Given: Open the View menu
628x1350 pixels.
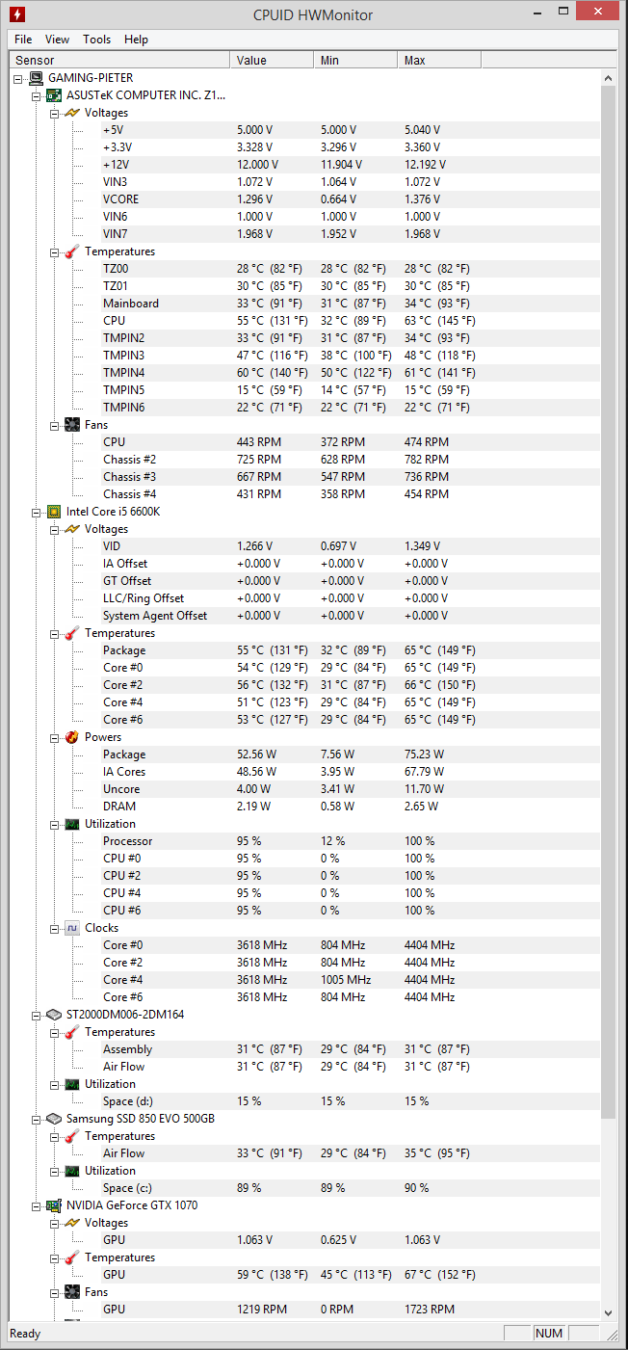Looking at the screenshot, I should pos(57,40).
